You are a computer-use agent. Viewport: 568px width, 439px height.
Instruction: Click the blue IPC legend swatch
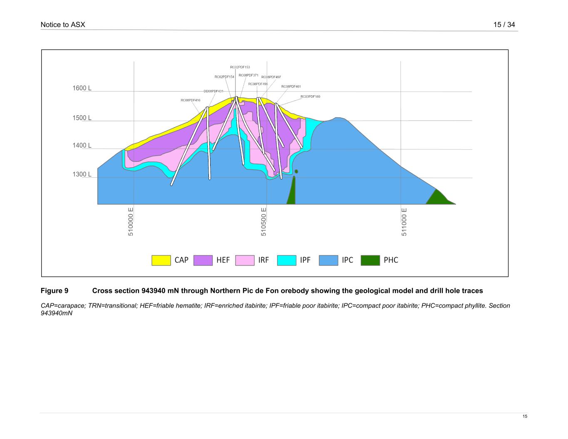coord(329,260)
